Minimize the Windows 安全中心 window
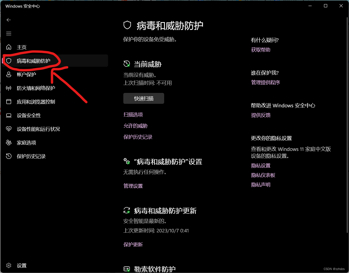This screenshot has height=273, width=349. [310, 6]
